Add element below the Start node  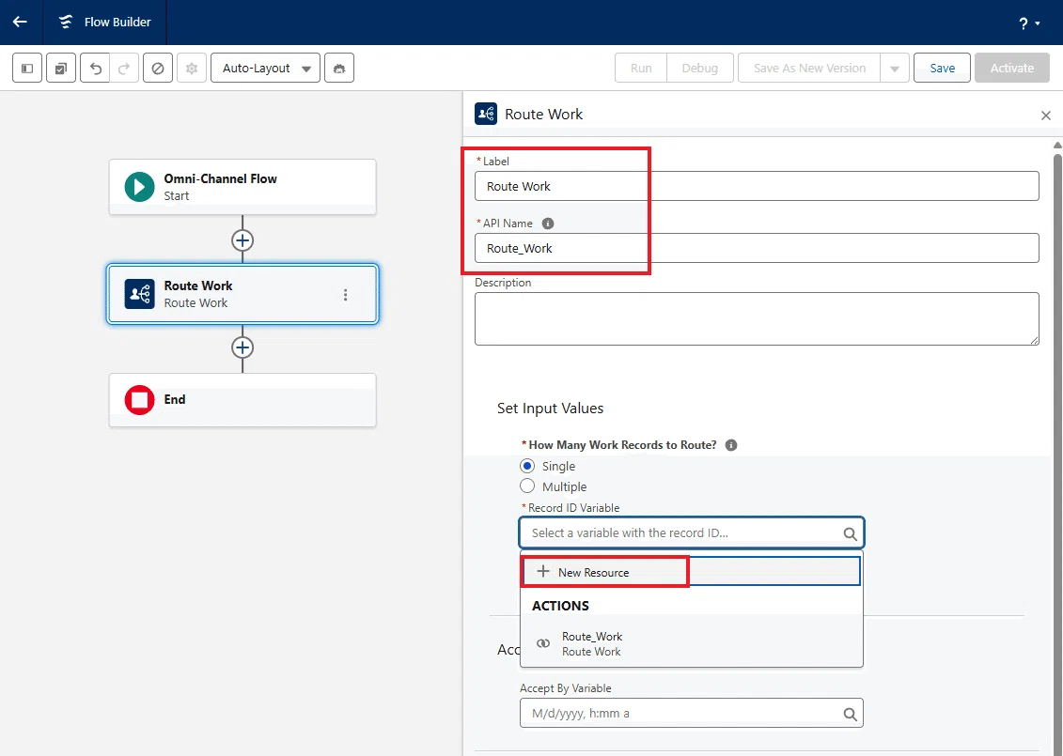[x=242, y=239]
